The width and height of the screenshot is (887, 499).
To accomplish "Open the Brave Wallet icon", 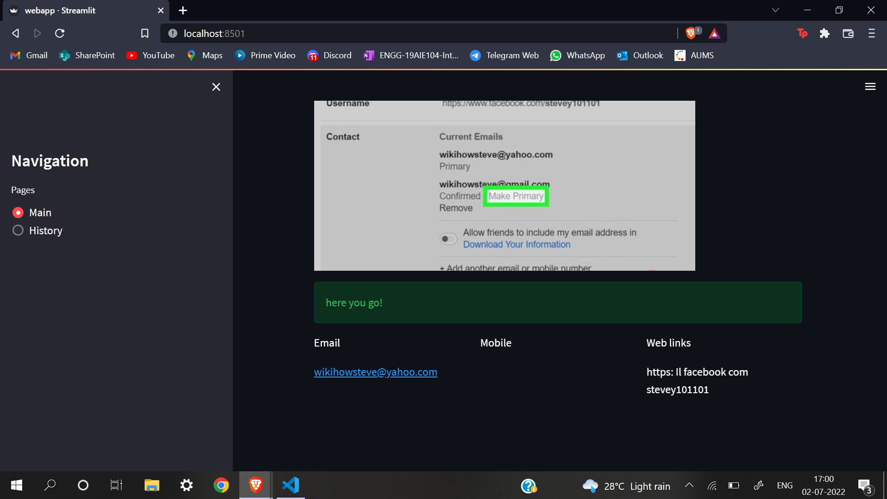I will 848,33.
